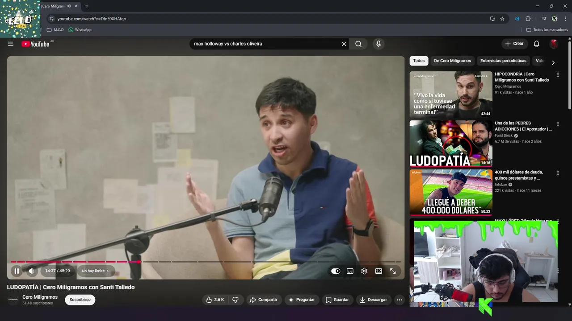The width and height of the screenshot is (572, 321).
Task: Toggle the autoplay switch
Action: click(336, 271)
